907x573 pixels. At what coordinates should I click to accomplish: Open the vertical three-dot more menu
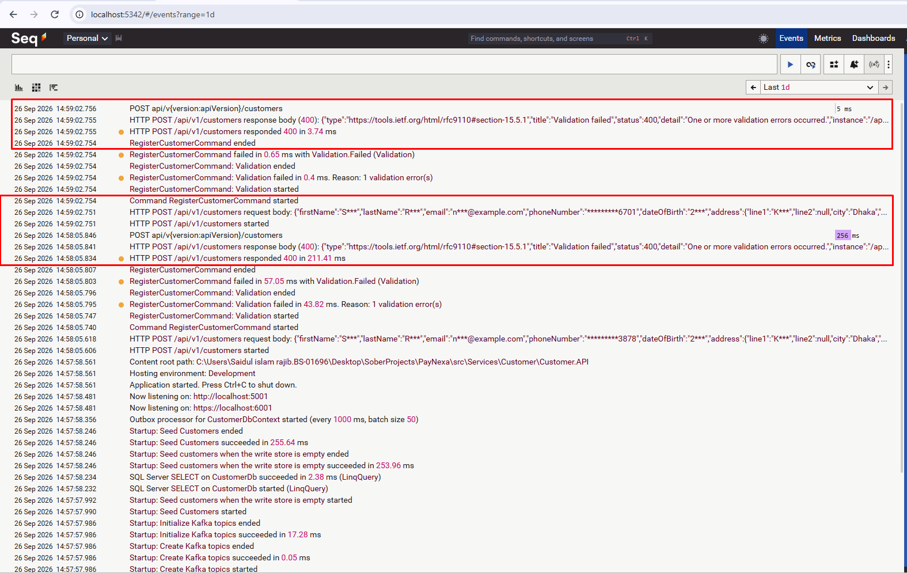pos(889,64)
